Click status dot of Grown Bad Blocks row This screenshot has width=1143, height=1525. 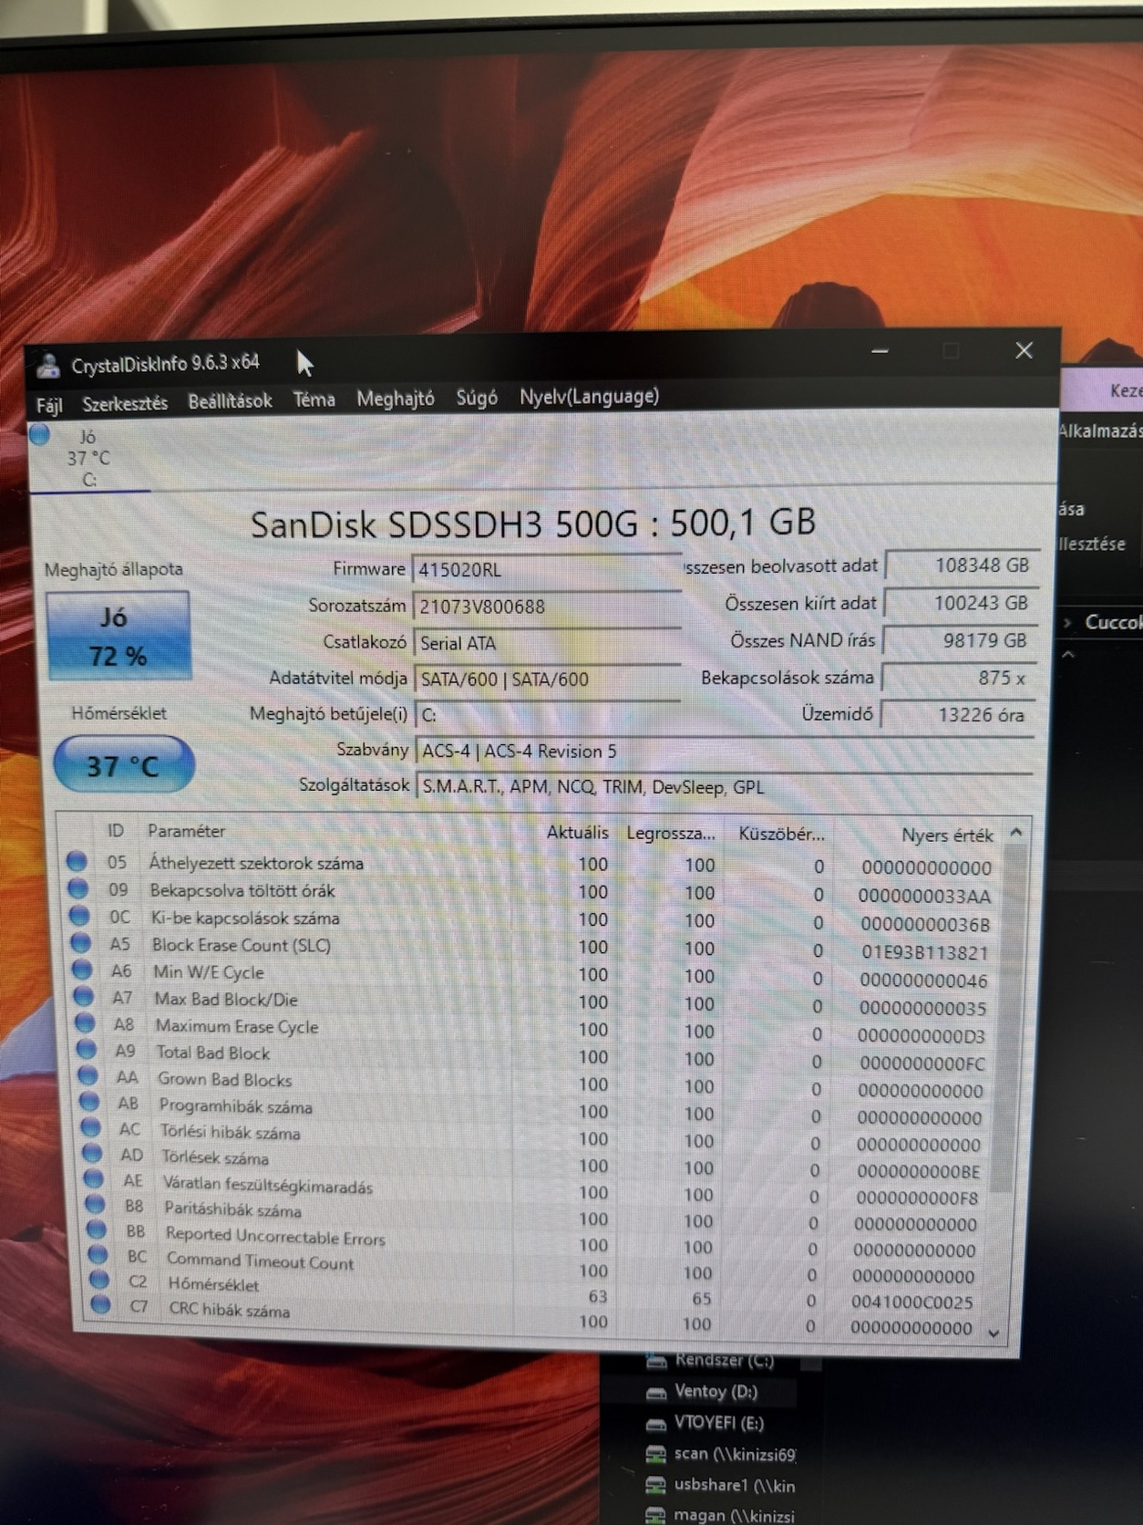point(88,1075)
